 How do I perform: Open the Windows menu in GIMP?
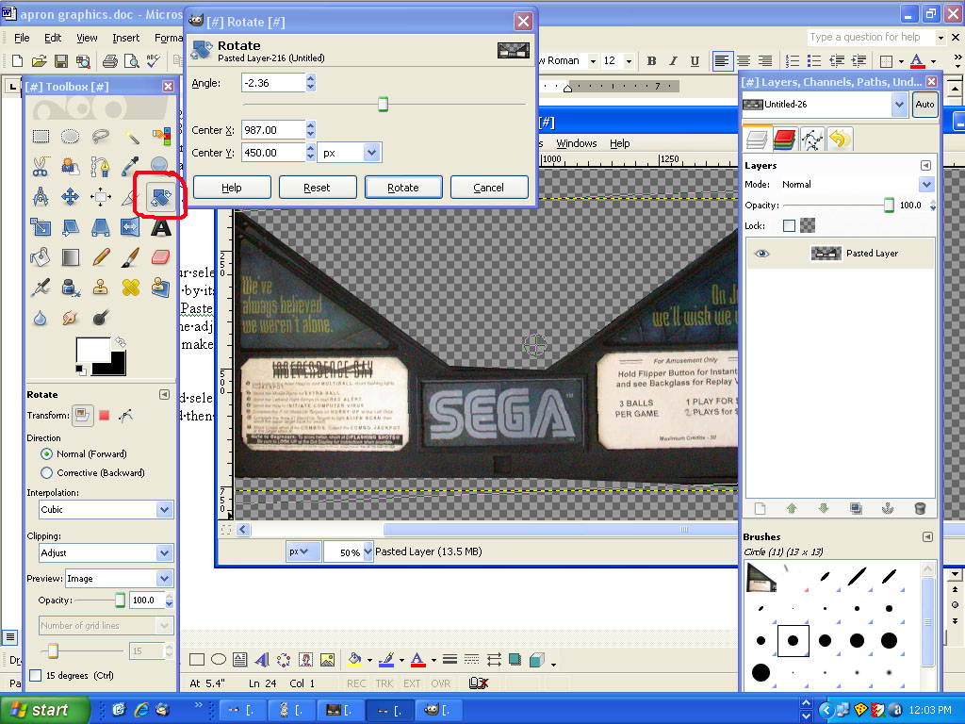576,143
